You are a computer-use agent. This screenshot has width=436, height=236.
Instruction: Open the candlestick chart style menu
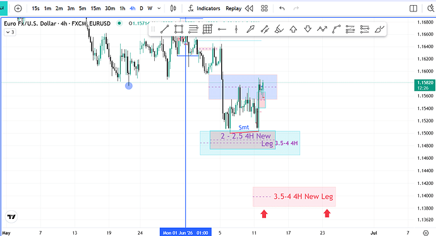pyautogui.click(x=173, y=9)
